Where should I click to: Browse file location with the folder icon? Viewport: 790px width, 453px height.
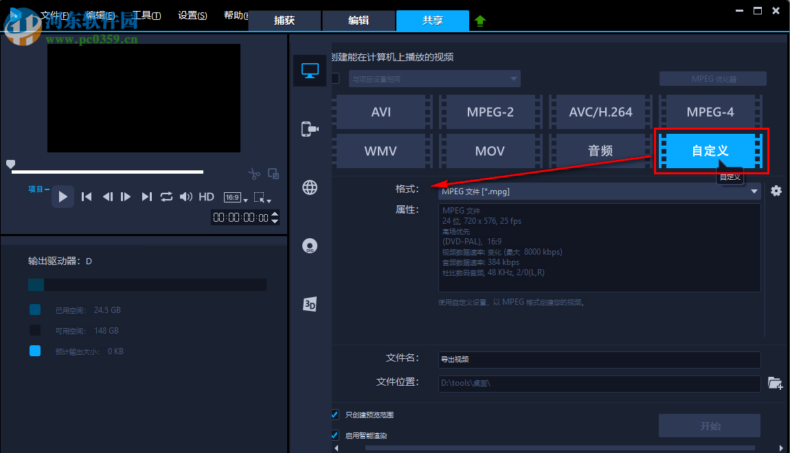775,382
